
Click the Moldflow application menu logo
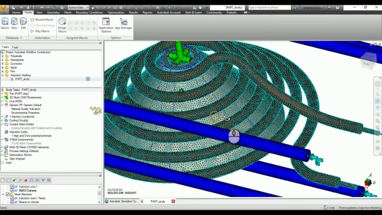point(4,9)
